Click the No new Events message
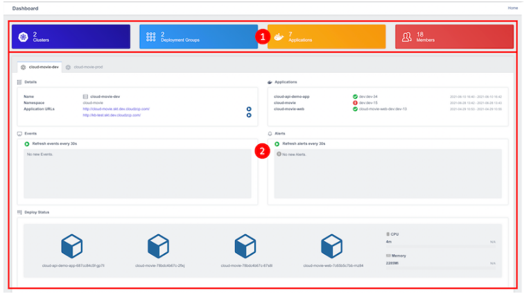The width and height of the screenshot is (529, 294). (40, 154)
